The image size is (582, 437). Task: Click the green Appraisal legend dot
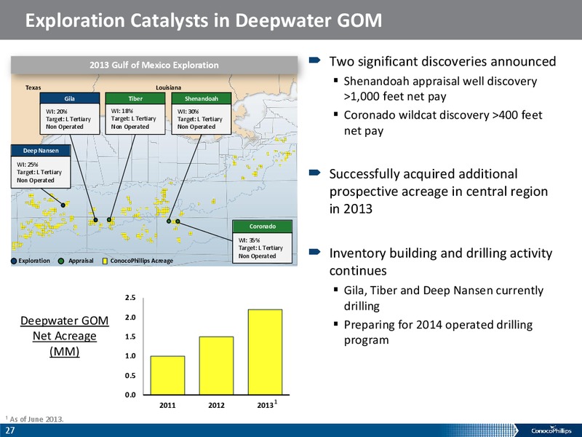pos(61,261)
